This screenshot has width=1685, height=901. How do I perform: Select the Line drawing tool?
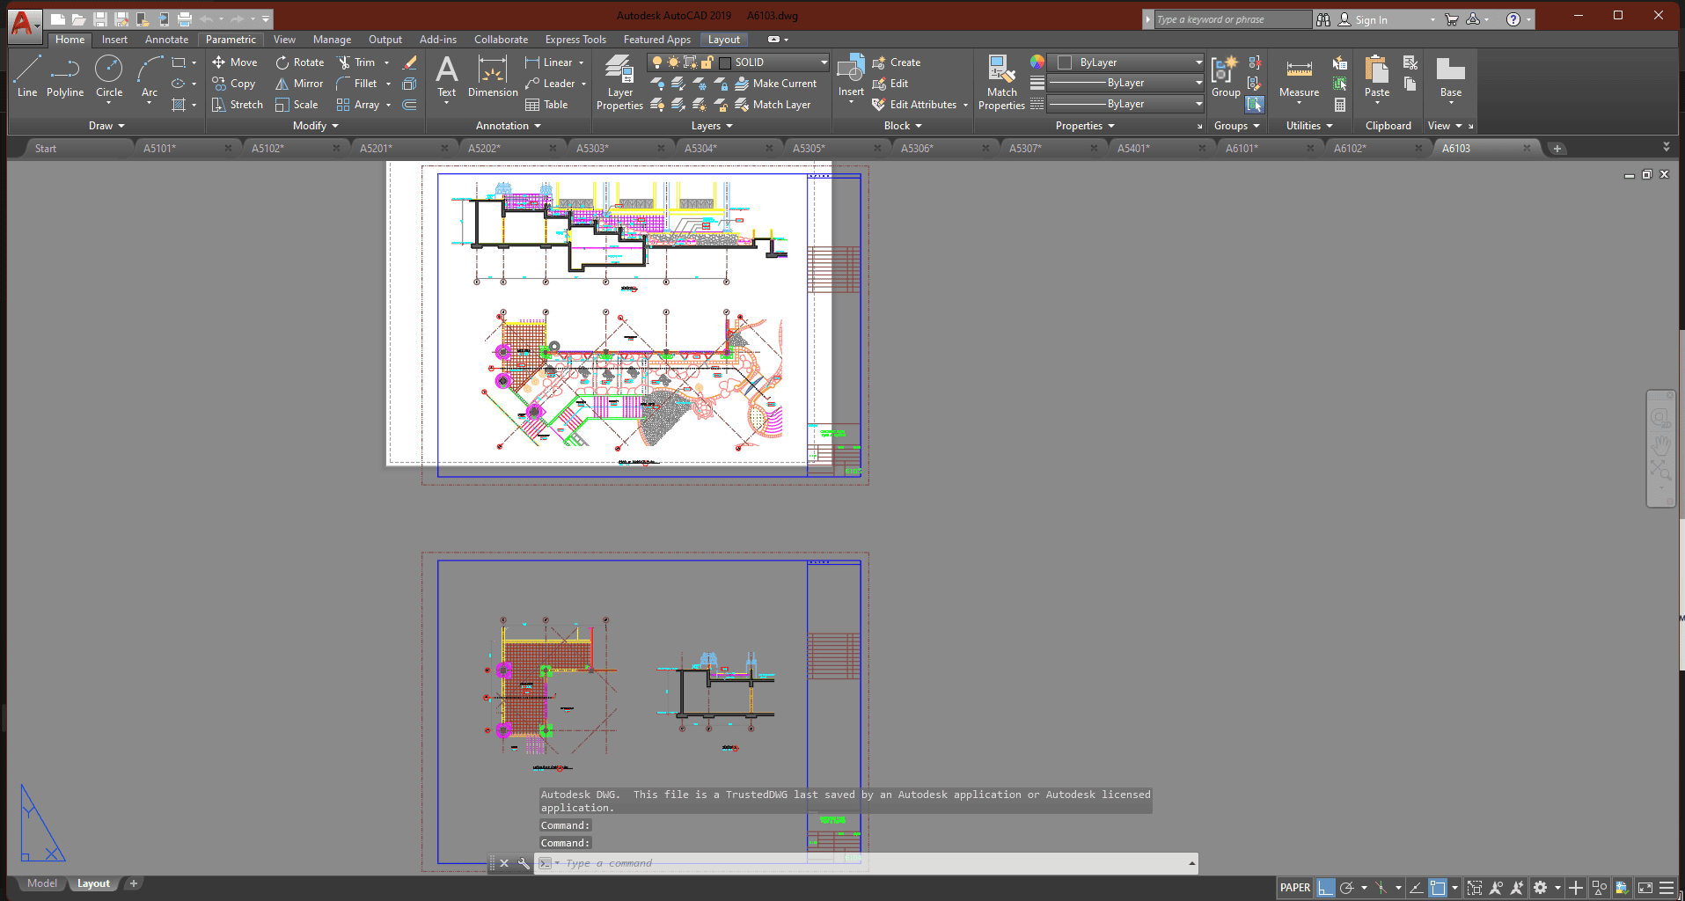click(27, 76)
